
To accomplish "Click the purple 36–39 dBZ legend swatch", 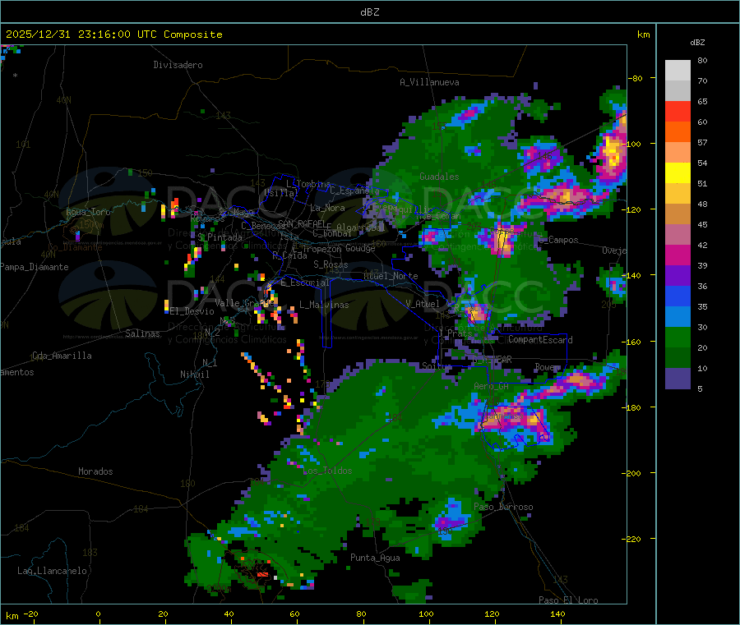I will click(x=678, y=276).
